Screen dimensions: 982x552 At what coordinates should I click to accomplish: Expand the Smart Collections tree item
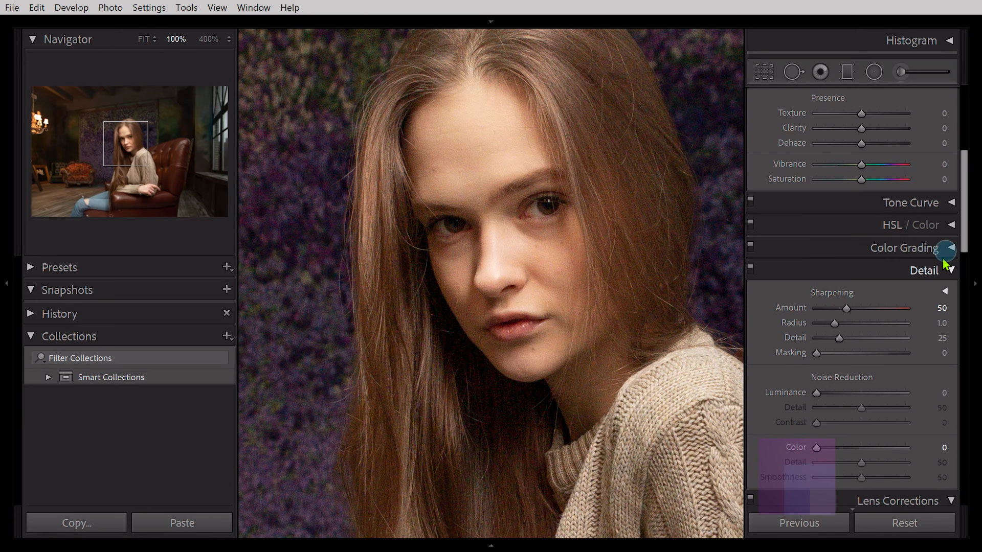pos(49,377)
